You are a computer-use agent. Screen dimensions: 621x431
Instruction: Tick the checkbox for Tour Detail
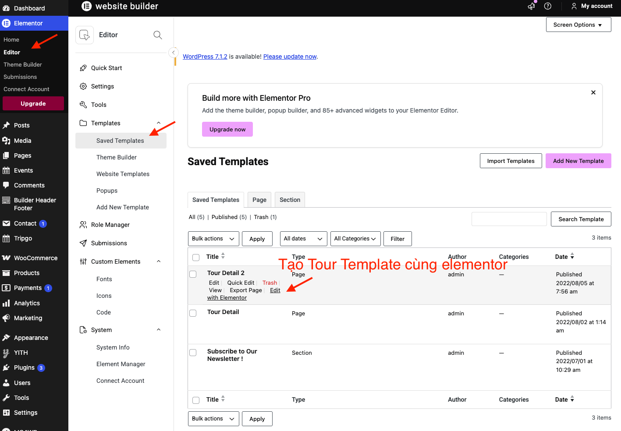(x=193, y=313)
